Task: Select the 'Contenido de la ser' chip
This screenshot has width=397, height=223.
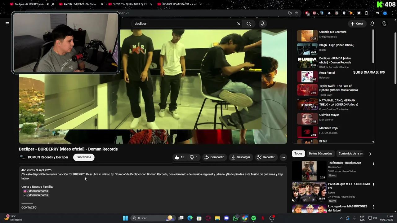Action: [351, 154]
